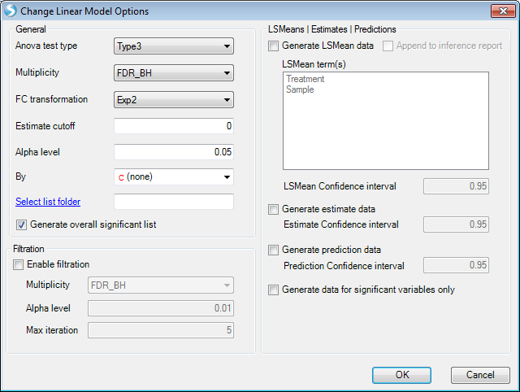Check Generate estimate data

273,210
